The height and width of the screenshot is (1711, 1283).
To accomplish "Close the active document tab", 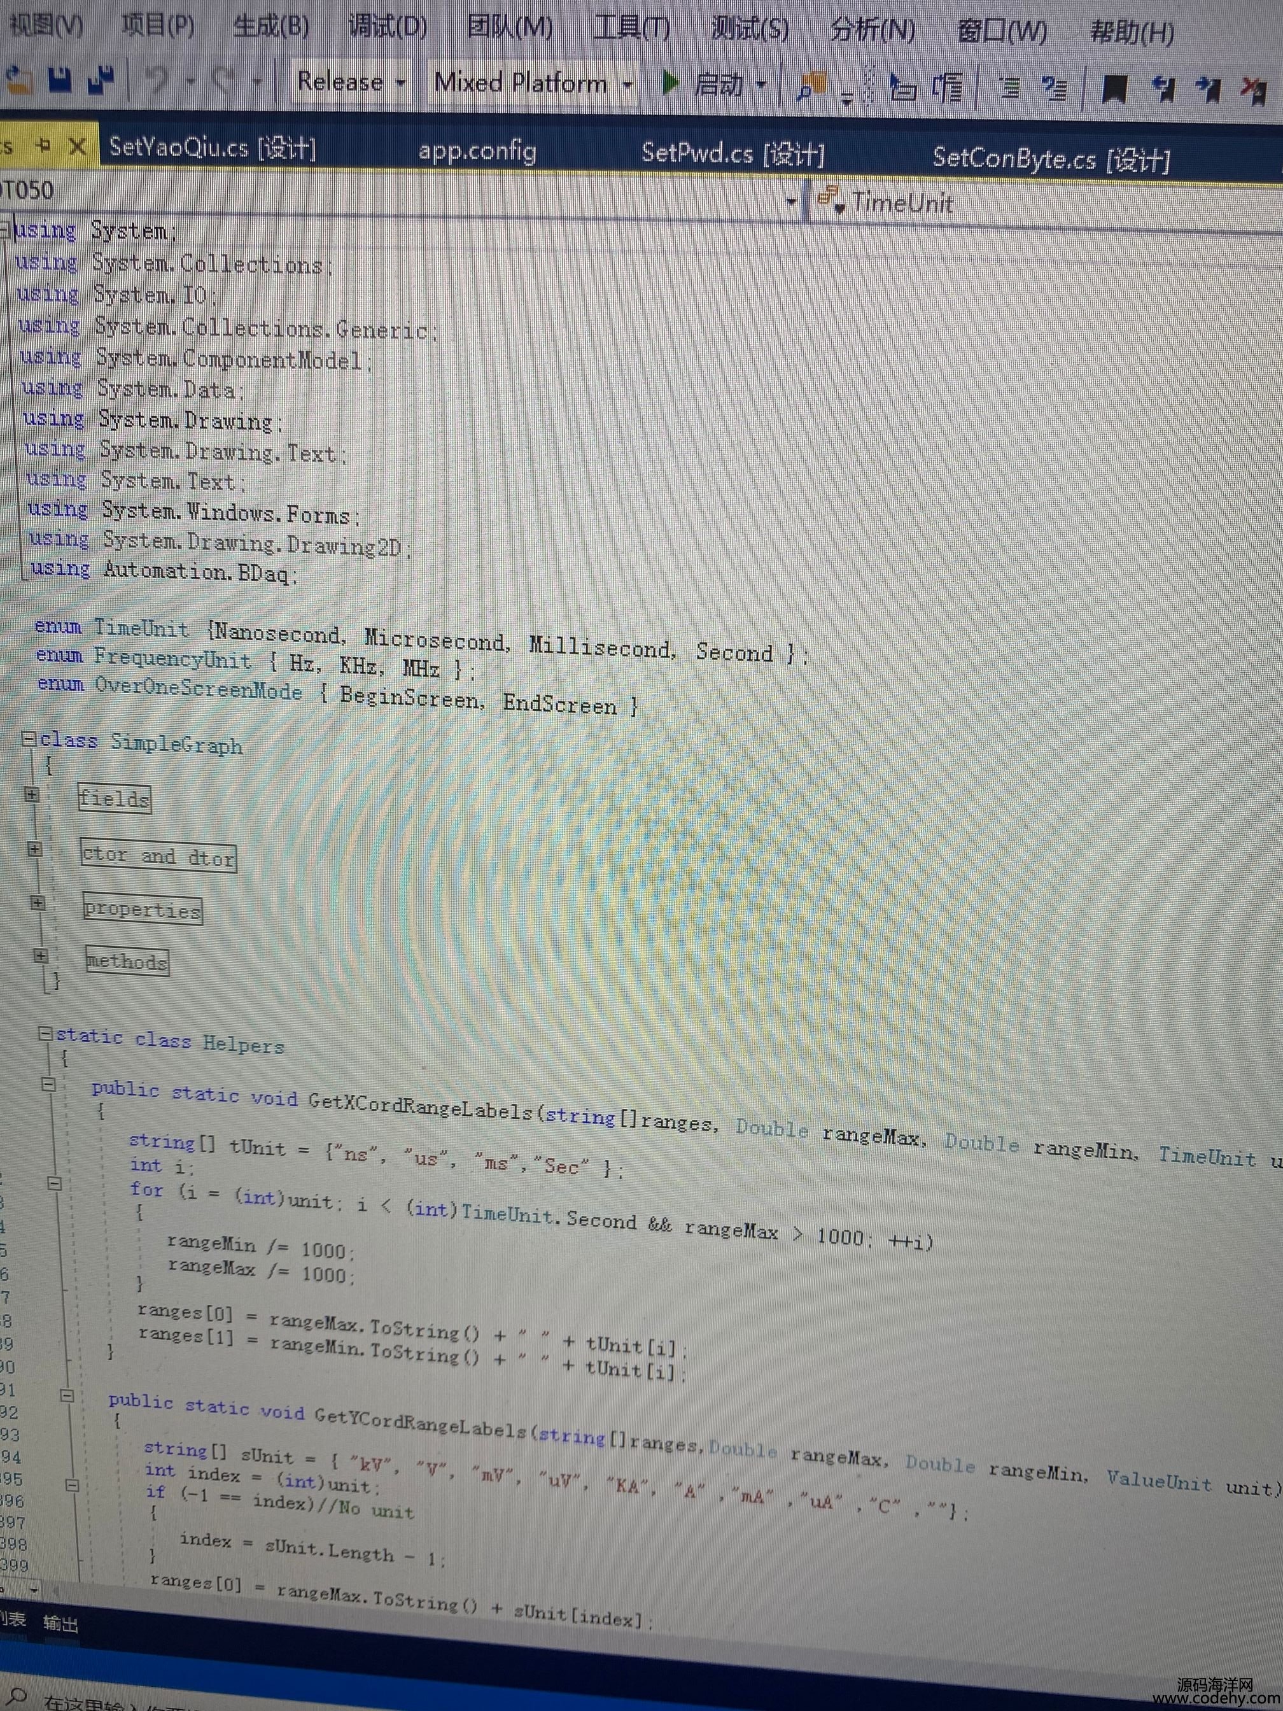I will (78, 145).
